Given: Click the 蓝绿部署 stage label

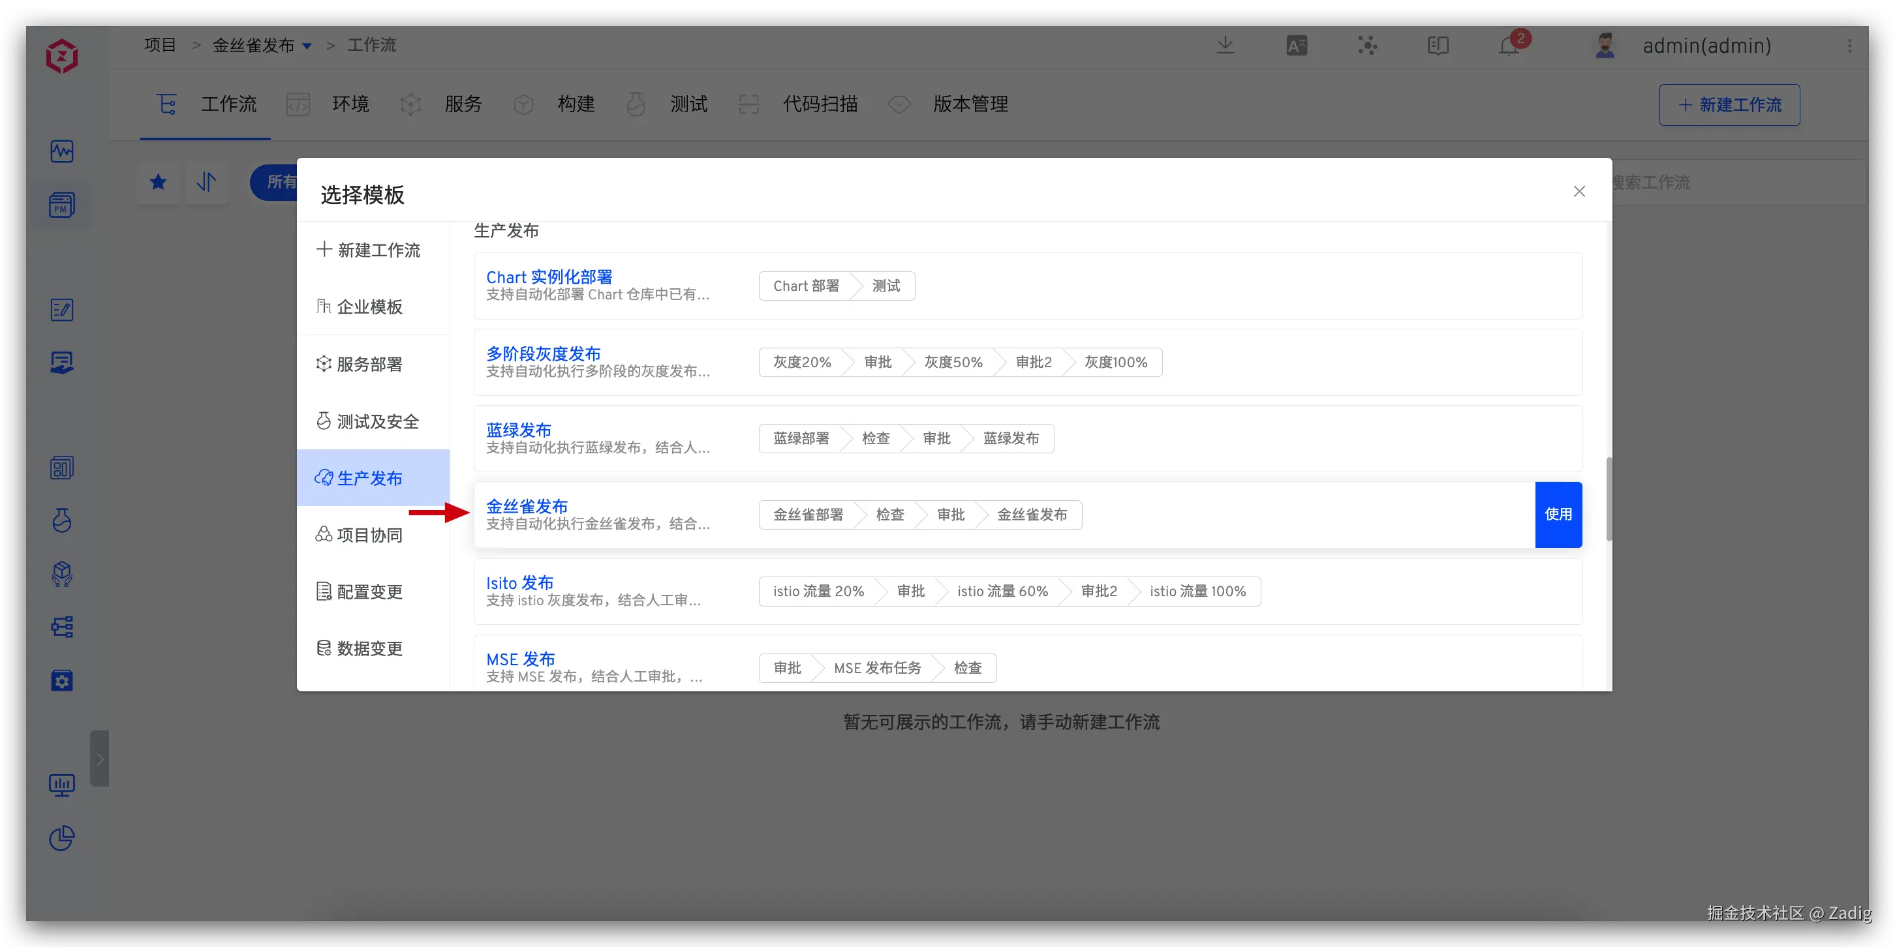Looking at the screenshot, I should [801, 438].
